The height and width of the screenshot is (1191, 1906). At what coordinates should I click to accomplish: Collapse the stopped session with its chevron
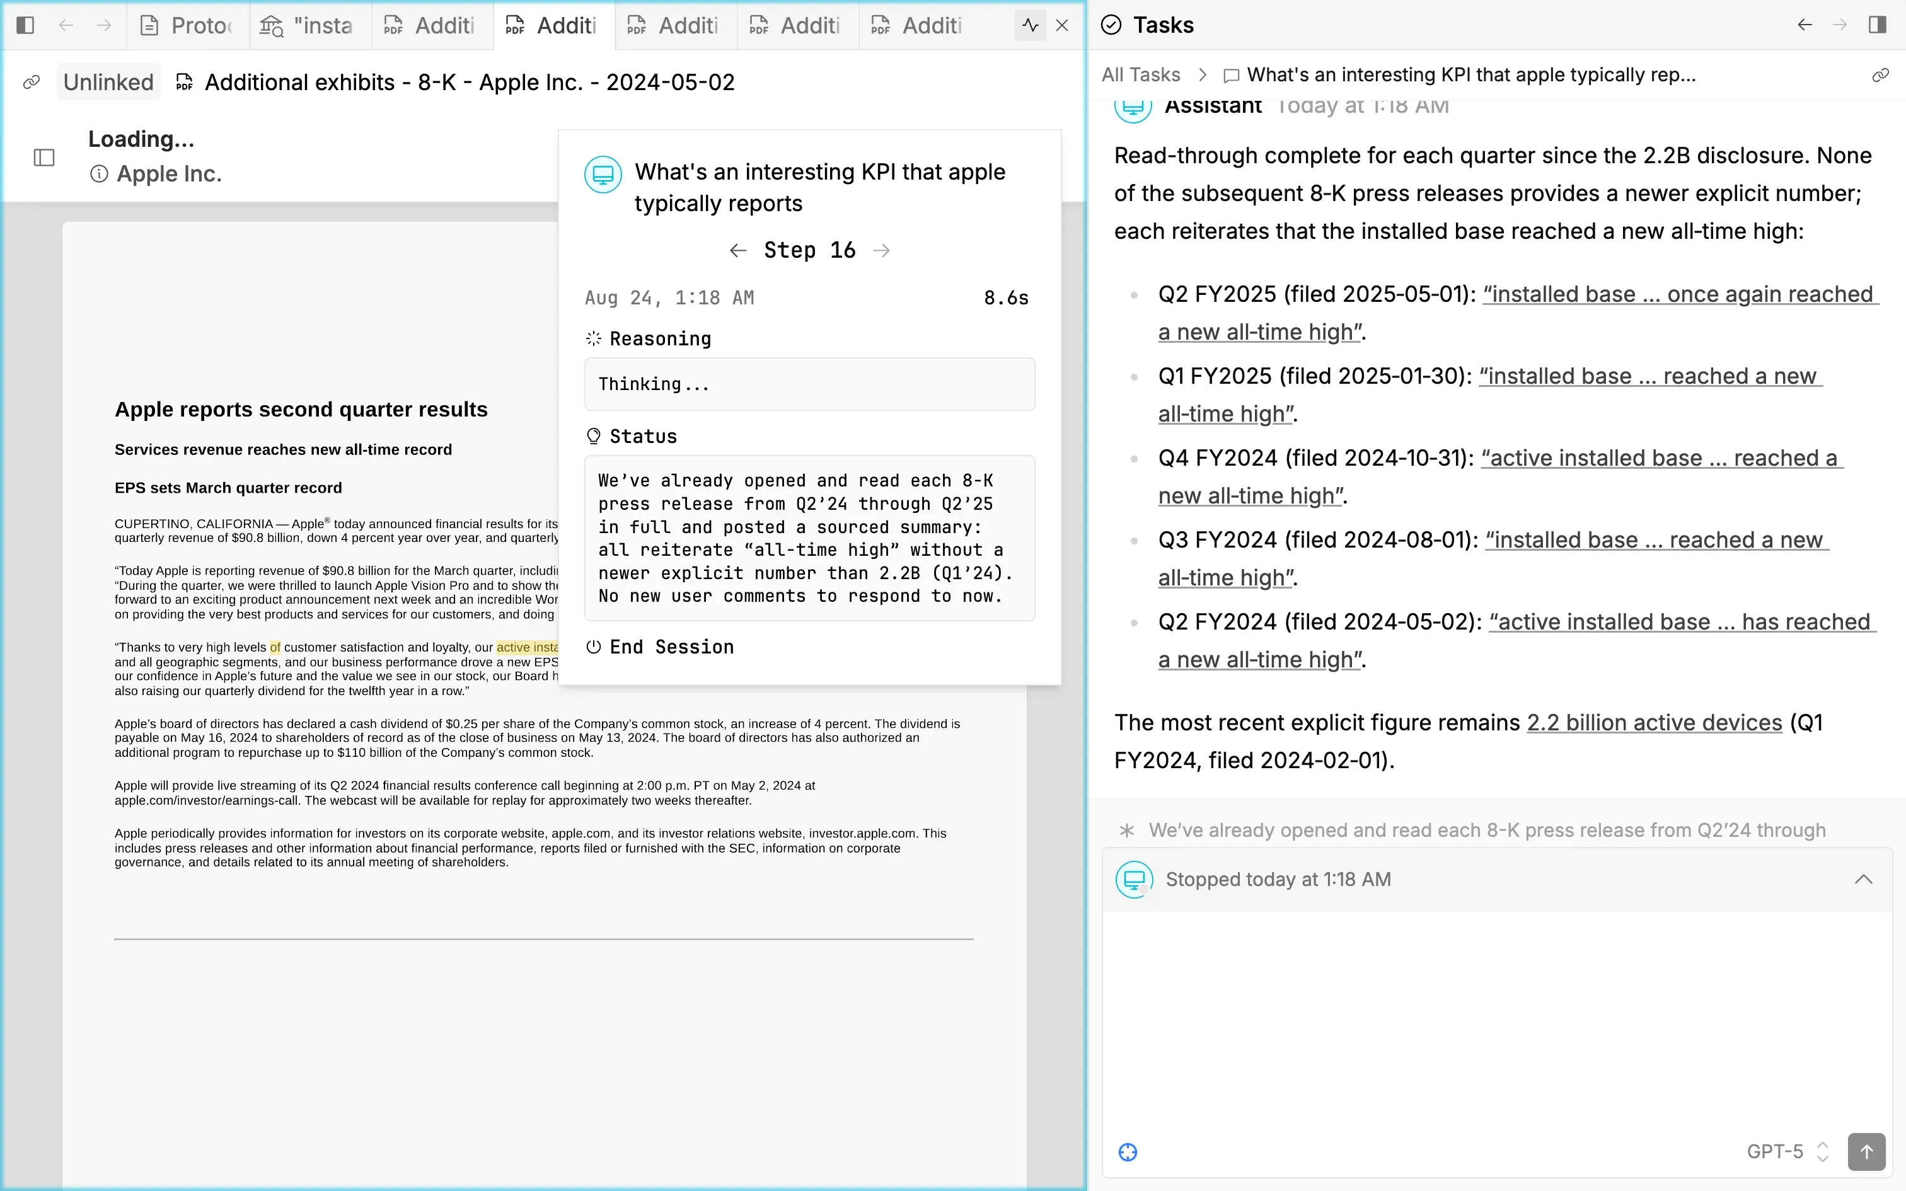coord(1864,879)
